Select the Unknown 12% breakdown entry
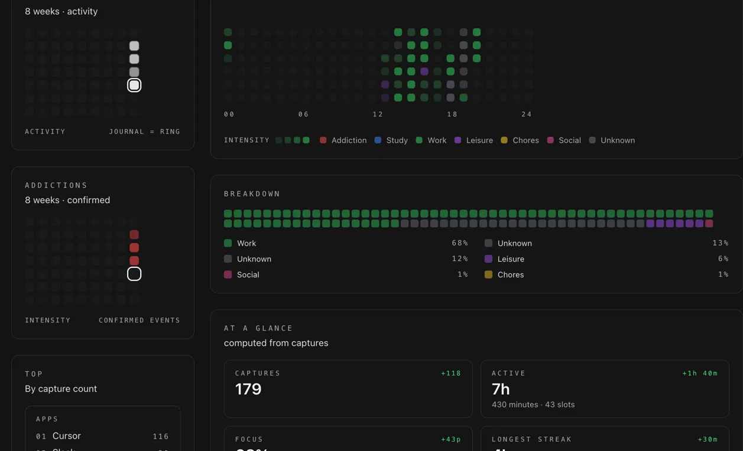The height and width of the screenshot is (451, 743). point(346,259)
